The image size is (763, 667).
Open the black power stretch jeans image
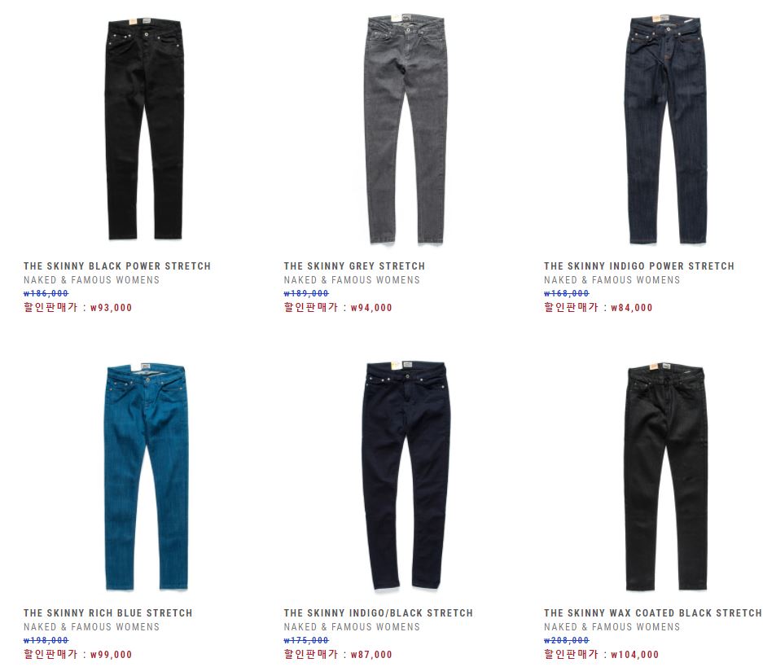(x=144, y=129)
